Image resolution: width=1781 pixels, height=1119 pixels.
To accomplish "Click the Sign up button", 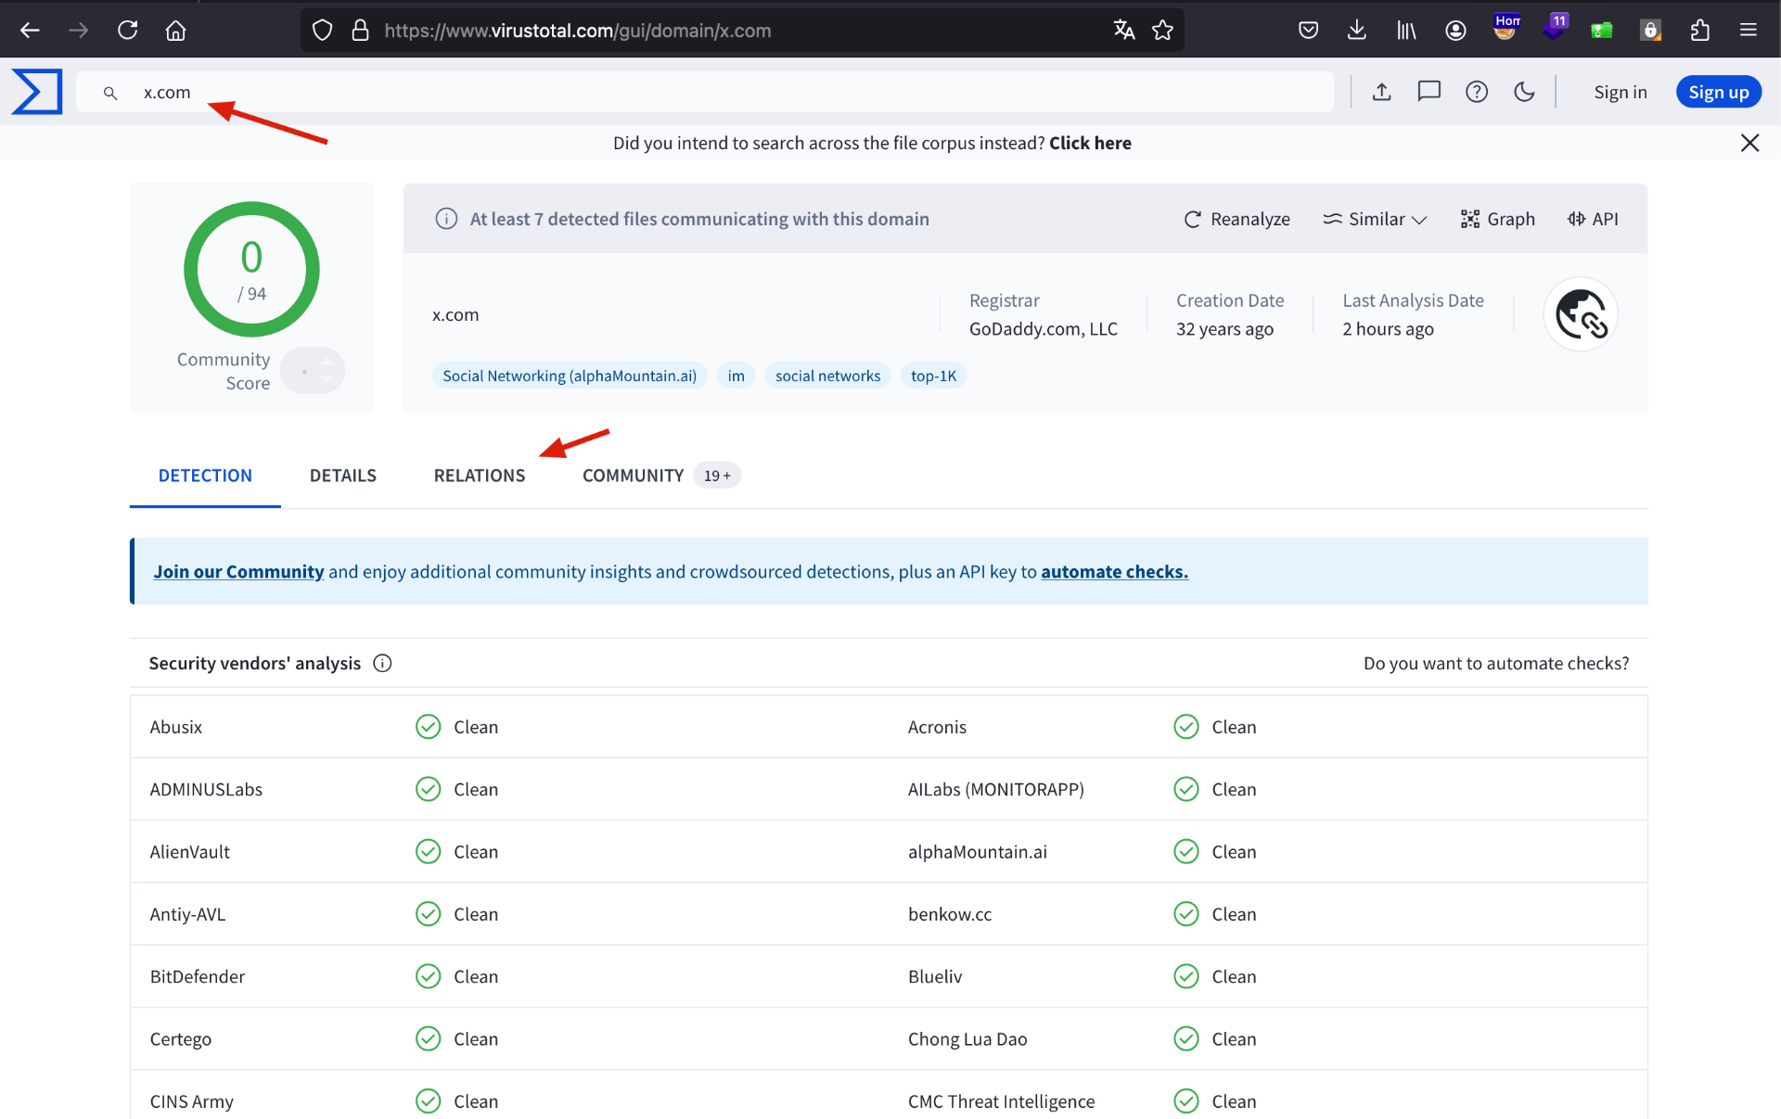I will click(1718, 92).
